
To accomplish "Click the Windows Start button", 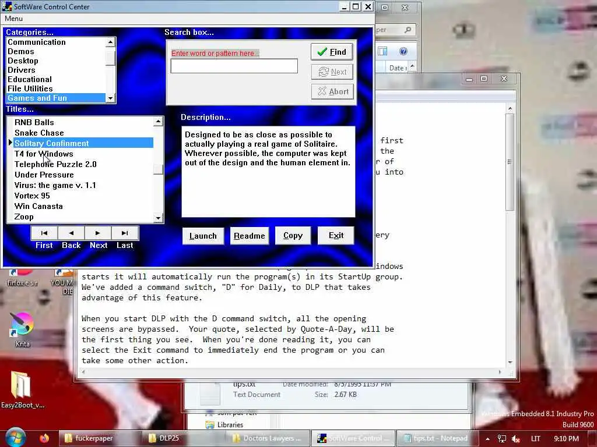I will pos(15,438).
